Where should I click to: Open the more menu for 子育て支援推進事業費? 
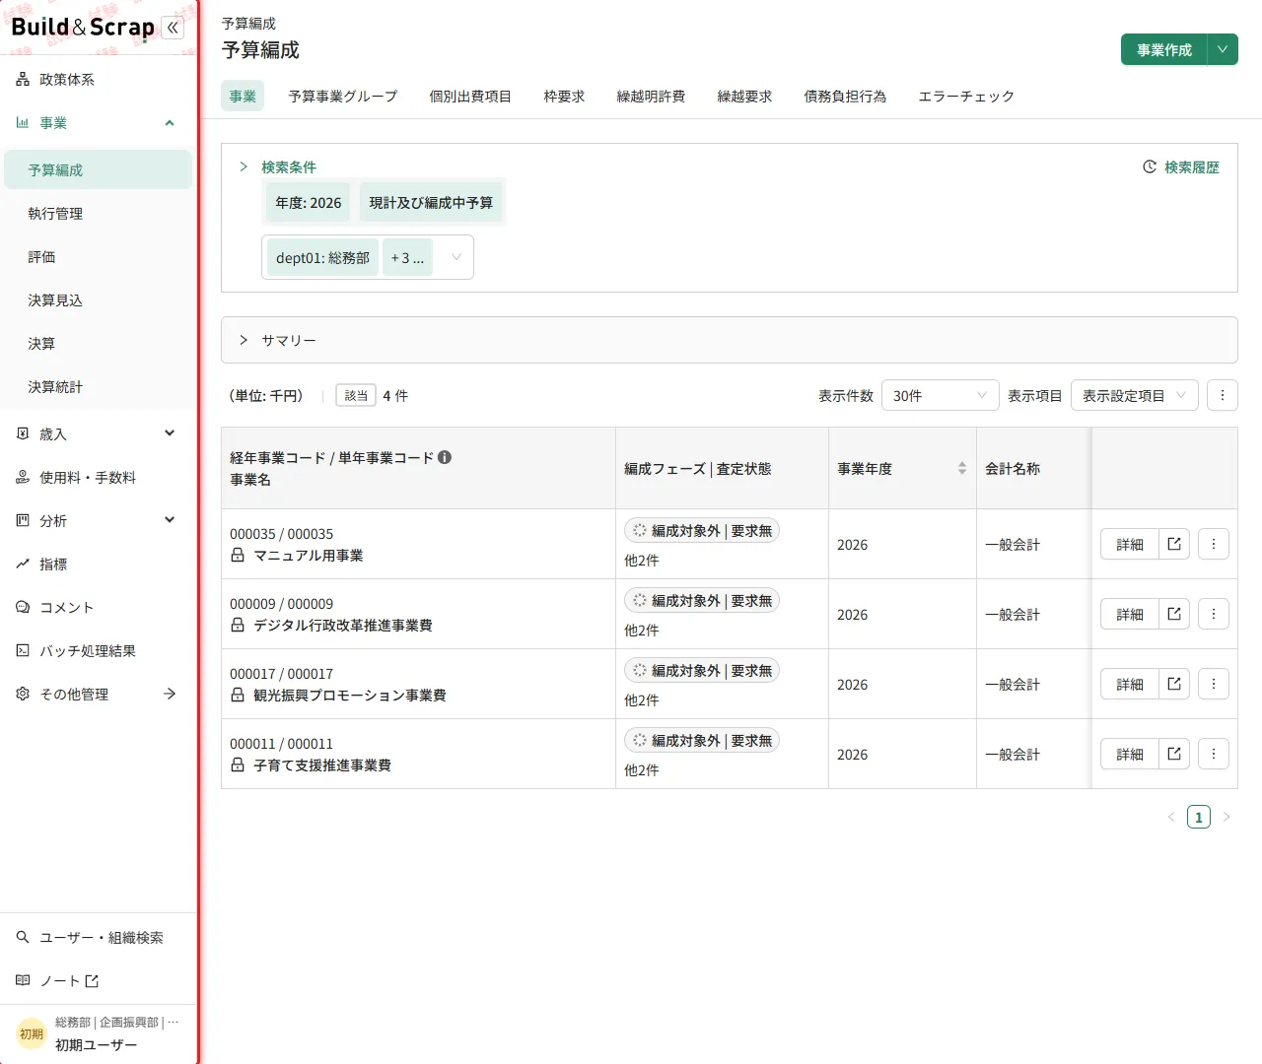pyautogui.click(x=1214, y=754)
